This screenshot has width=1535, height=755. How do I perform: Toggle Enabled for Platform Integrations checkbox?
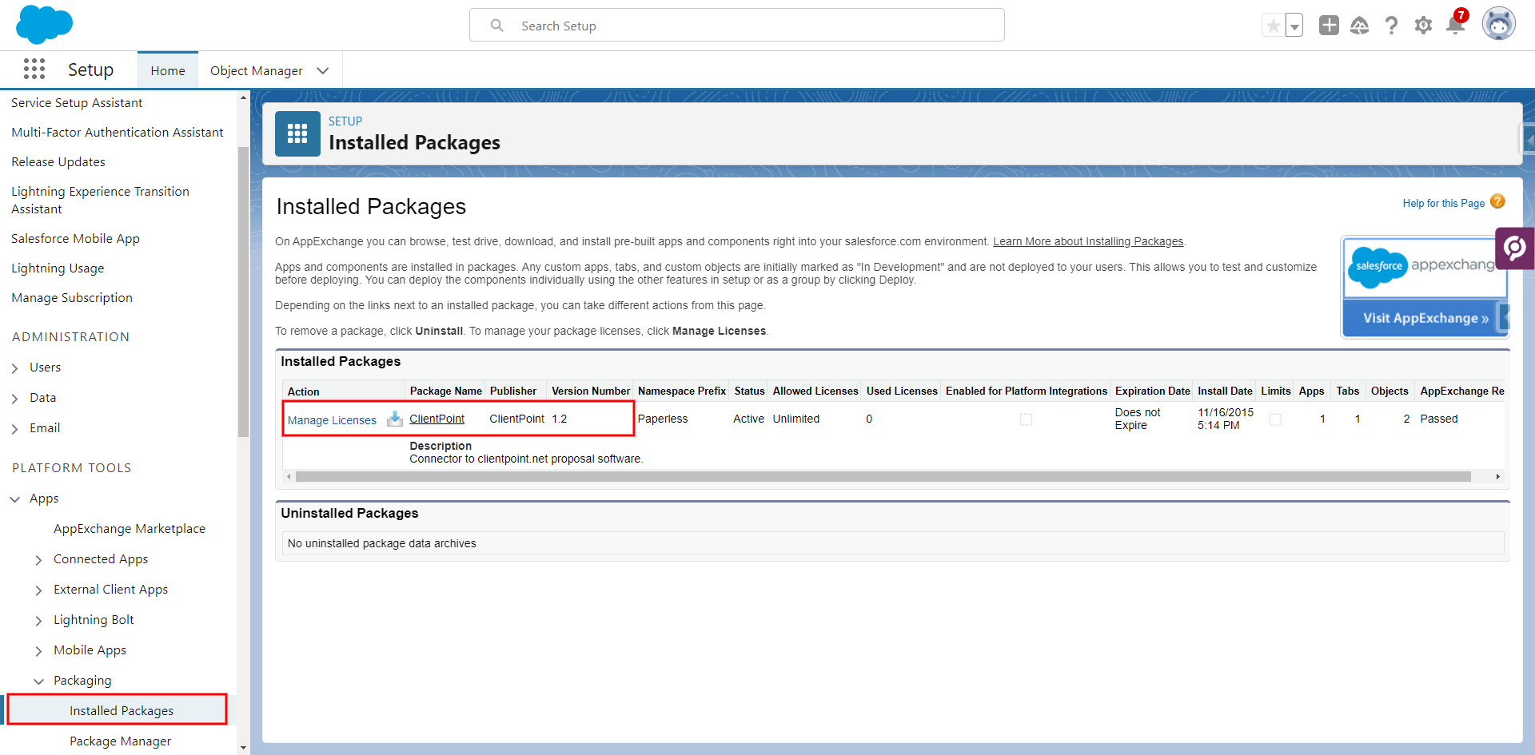pos(1026,419)
